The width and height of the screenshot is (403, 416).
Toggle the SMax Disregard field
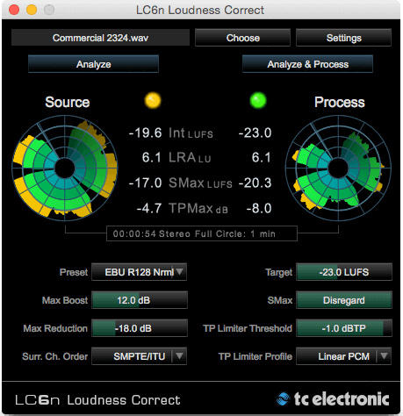pos(344,300)
